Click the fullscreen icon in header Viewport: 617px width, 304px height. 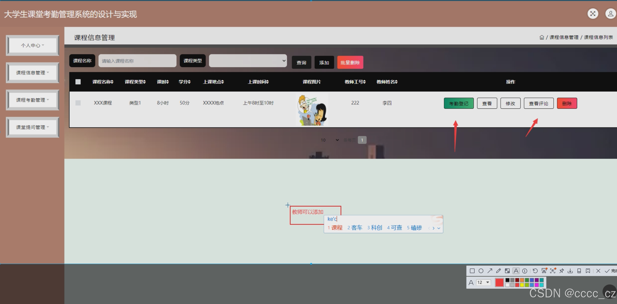point(593,14)
